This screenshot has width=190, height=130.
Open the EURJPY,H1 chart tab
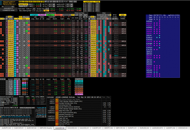click(132, 128)
